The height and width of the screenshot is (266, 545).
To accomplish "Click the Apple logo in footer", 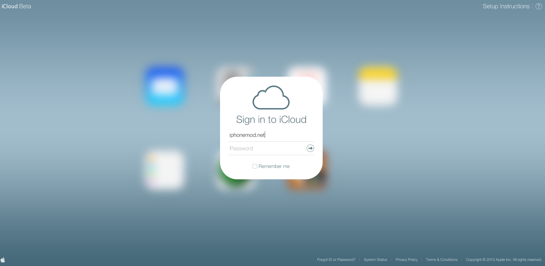I will click(x=3, y=260).
